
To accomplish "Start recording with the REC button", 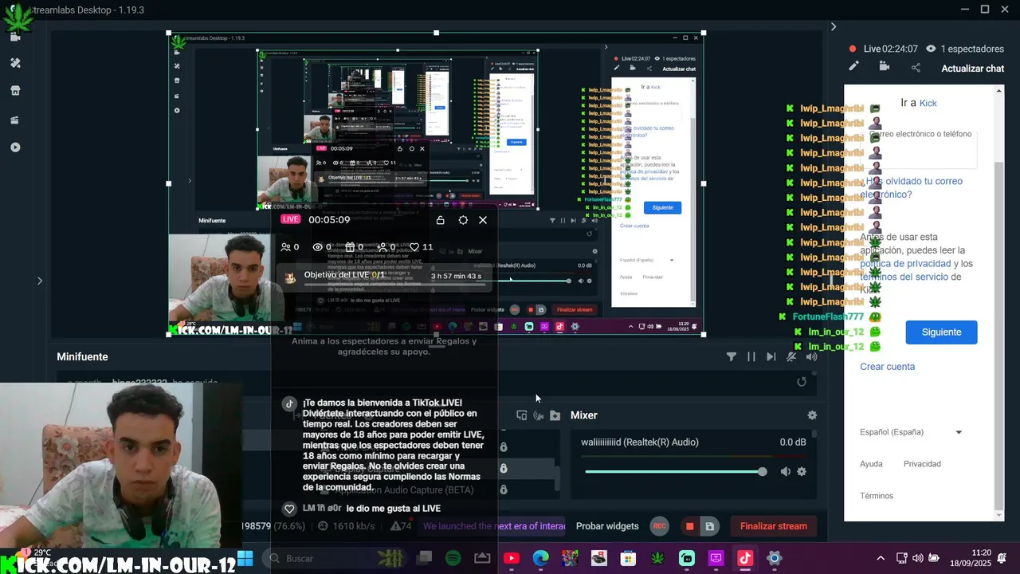I will [x=659, y=526].
